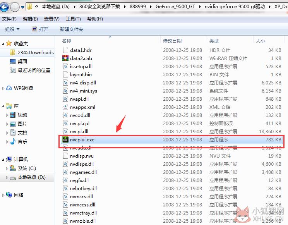This screenshot has width=288, height=225.
Task: Expand the Documents (文档) tree node
Action: (7, 133)
